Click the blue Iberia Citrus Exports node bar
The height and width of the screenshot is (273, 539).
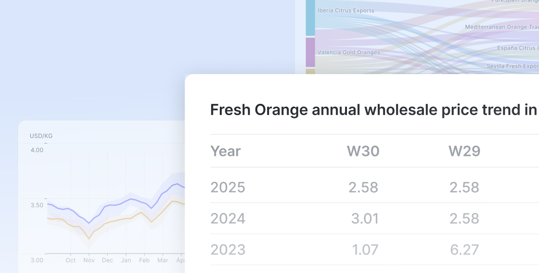coord(310,18)
